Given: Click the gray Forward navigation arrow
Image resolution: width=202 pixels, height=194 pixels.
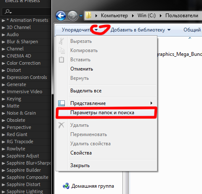Looking at the screenshot, I should coord(72,16).
